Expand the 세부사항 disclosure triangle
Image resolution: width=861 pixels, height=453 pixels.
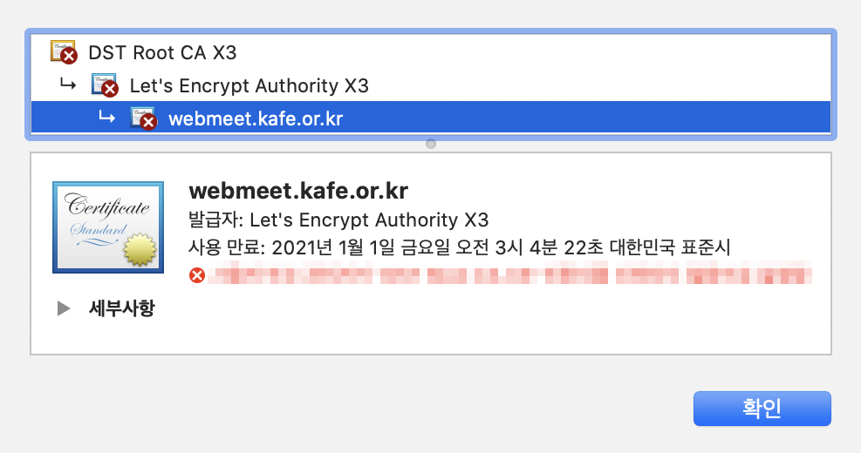pyautogui.click(x=64, y=308)
